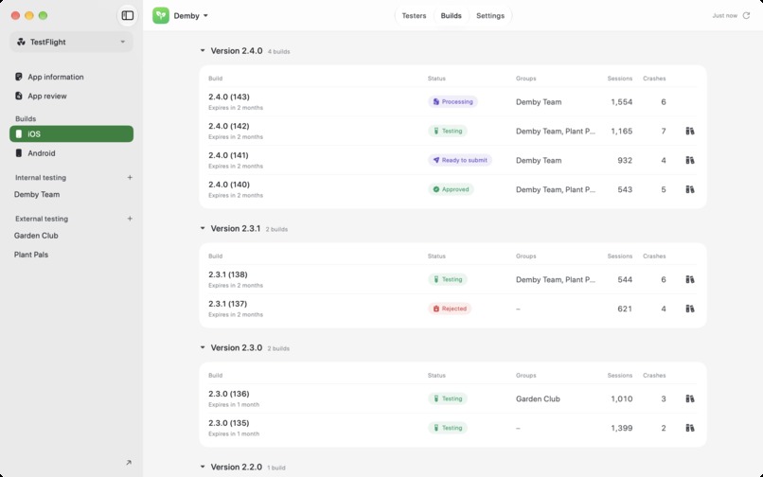Viewport: 763px width, 477px height.
Task: Collapse the Version 2.3.1 section
Action: coord(203,228)
